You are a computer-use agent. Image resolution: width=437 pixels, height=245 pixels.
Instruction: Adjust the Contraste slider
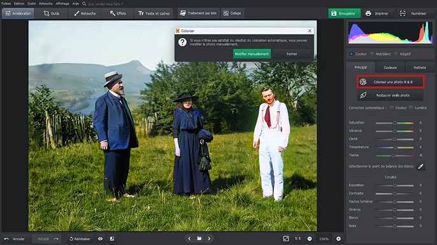(x=394, y=194)
